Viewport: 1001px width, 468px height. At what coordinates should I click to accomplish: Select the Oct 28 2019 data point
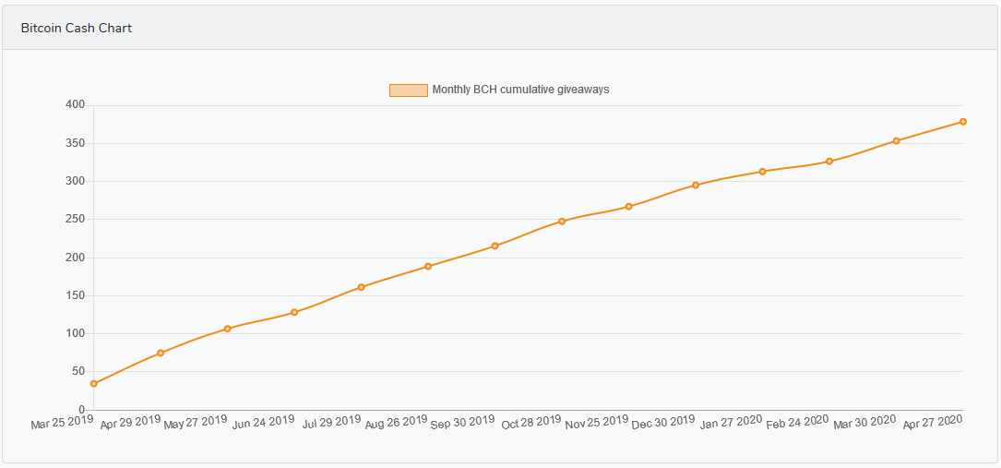coord(562,222)
